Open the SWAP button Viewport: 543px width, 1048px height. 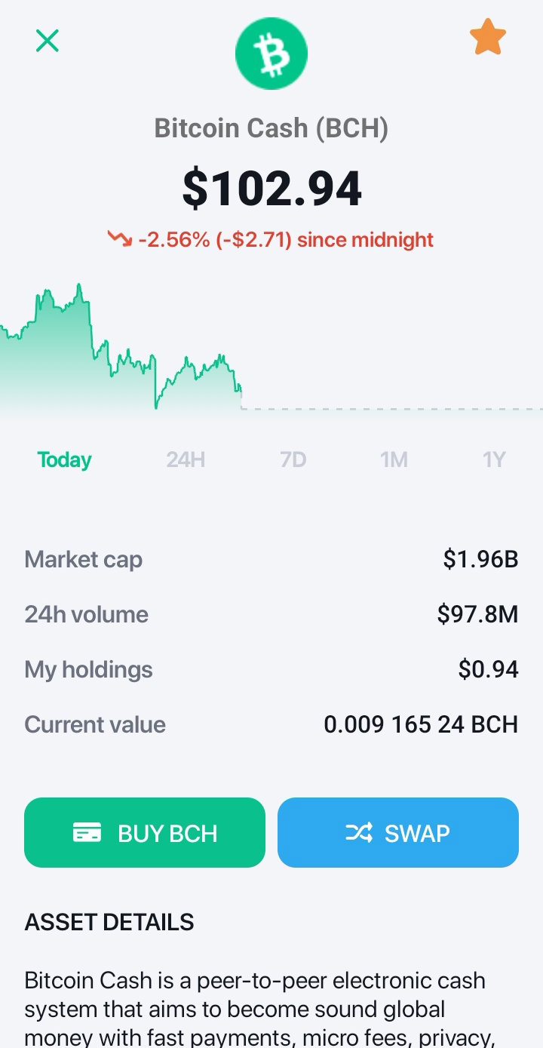(398, 832)
